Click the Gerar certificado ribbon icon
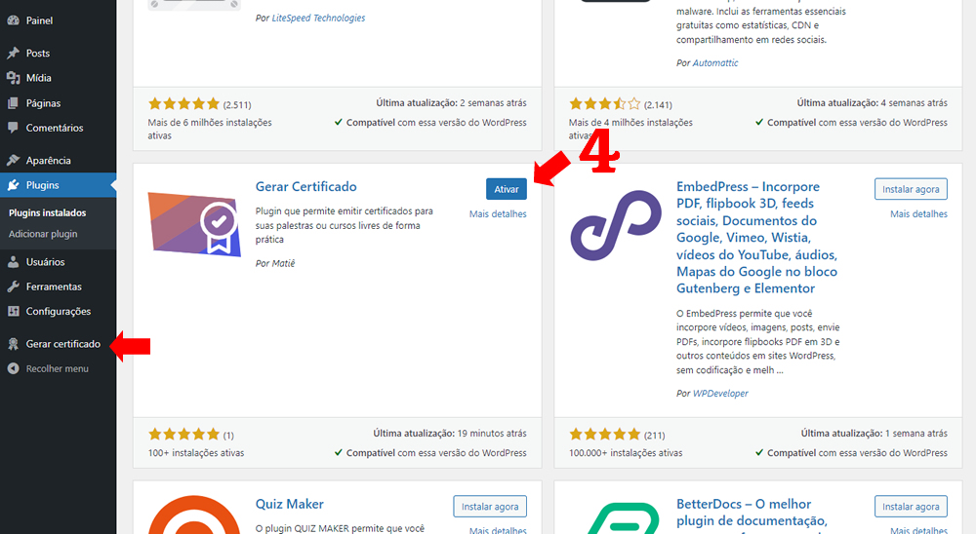Image resolution: width=976 pixels, height=534 pixels. 13,344
